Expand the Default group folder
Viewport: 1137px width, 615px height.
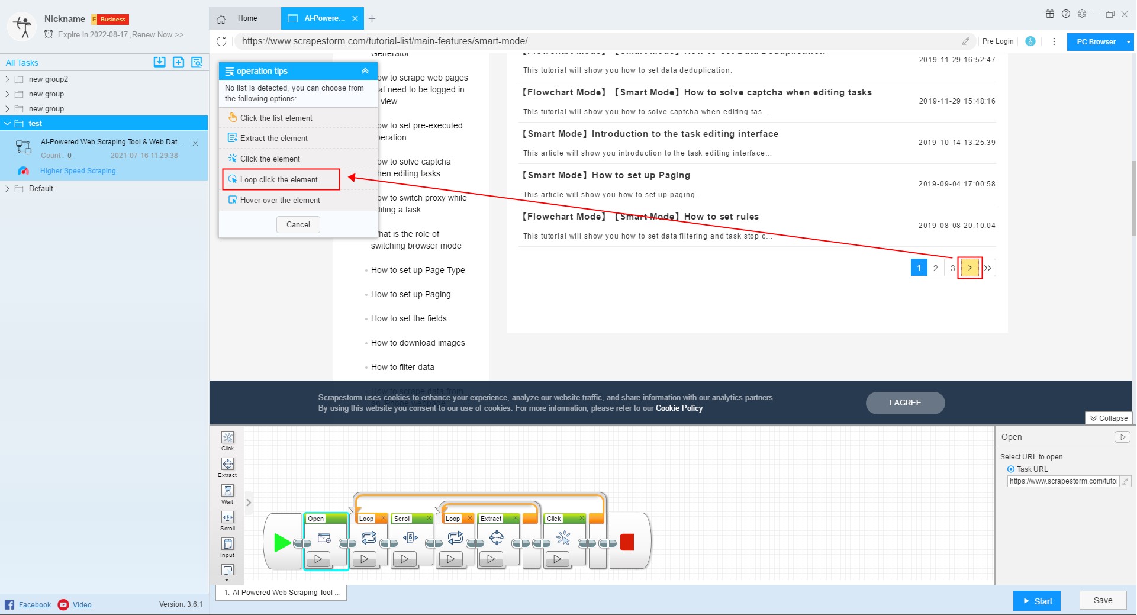coord(7,188)
